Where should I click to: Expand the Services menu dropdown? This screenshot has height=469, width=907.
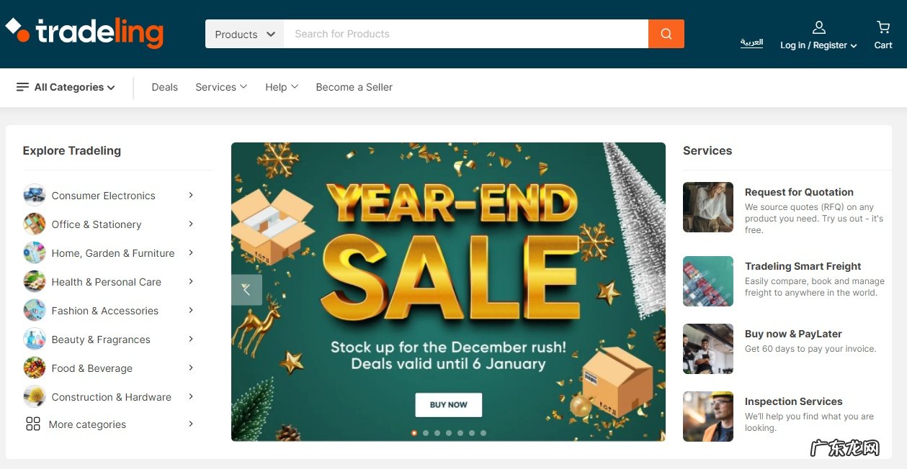(x=221, y=87)
